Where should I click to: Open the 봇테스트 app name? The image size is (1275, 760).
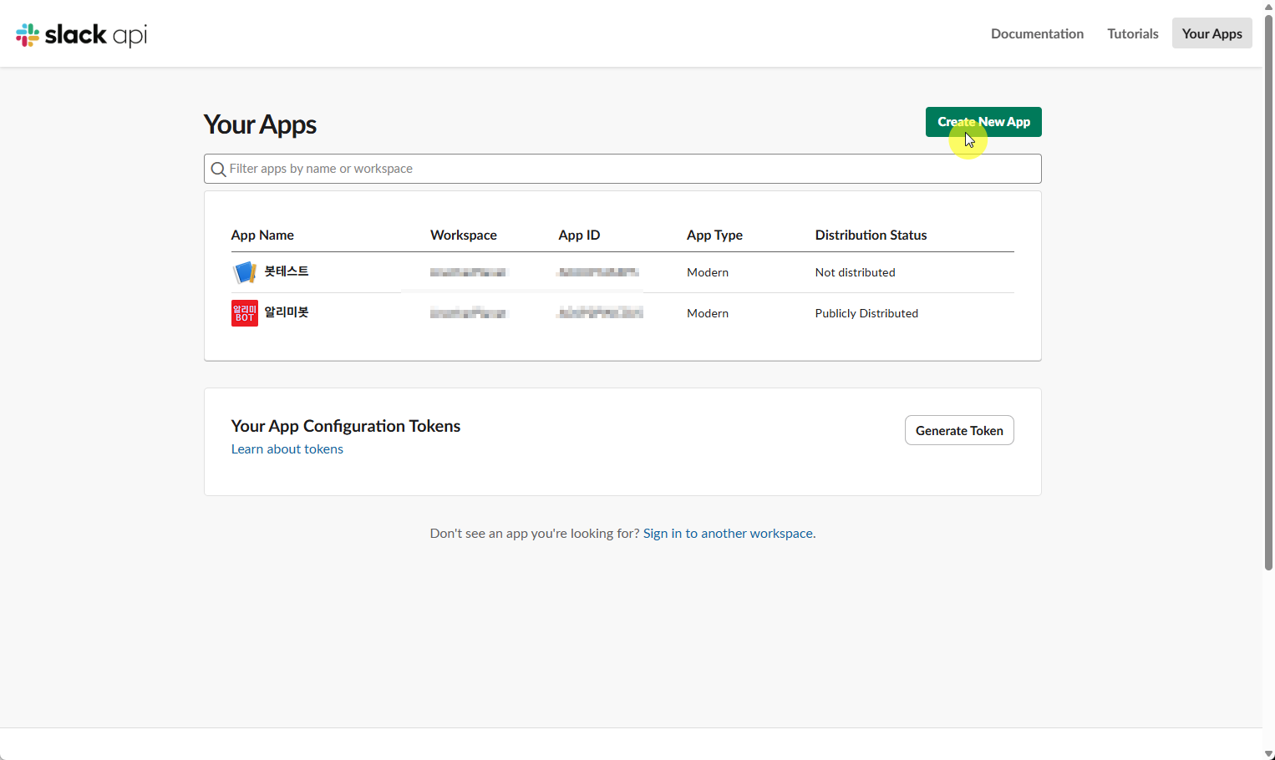[x=287, y=271]
